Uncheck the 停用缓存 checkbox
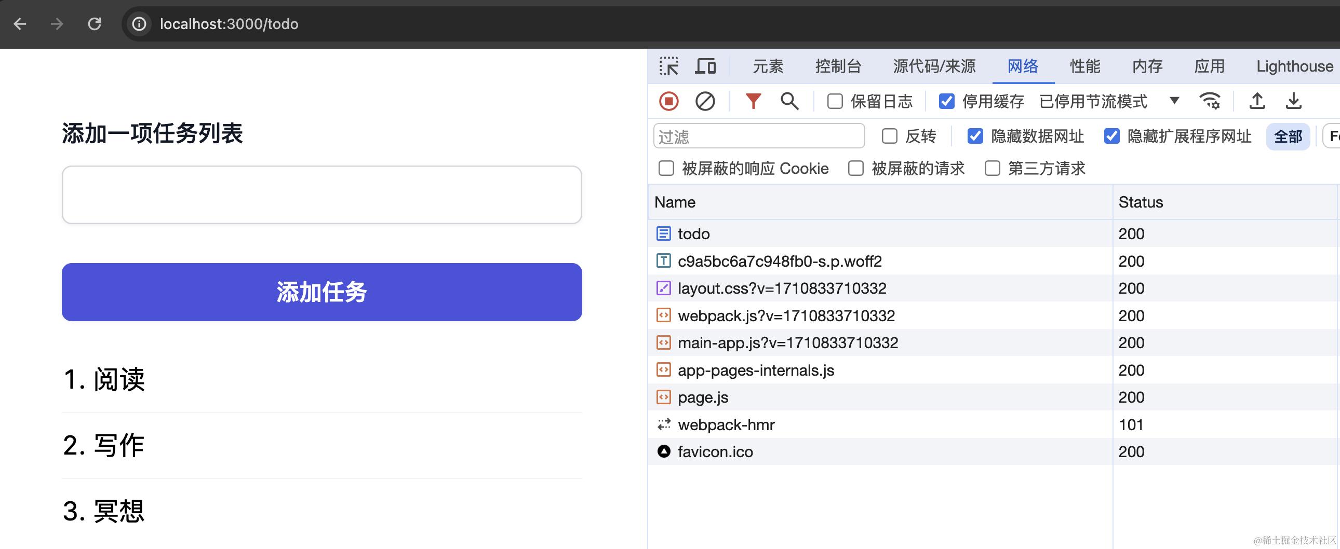The image size is (1340, 549). coord(947,101)
